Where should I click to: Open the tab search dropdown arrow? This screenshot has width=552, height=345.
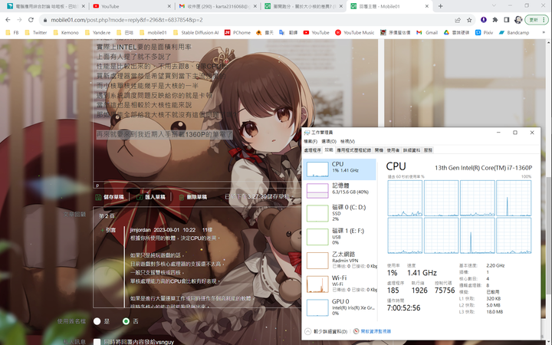coord(494,6)
